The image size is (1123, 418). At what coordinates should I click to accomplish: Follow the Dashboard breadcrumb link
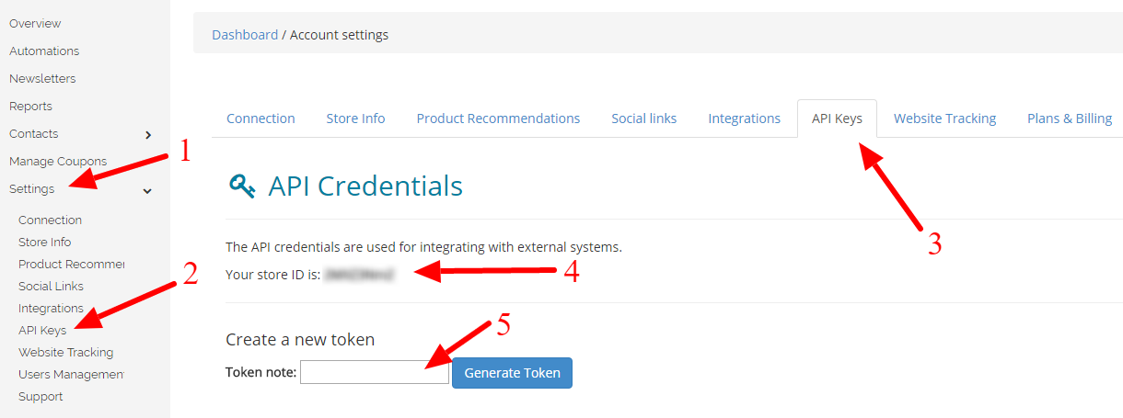coord(245,35)
